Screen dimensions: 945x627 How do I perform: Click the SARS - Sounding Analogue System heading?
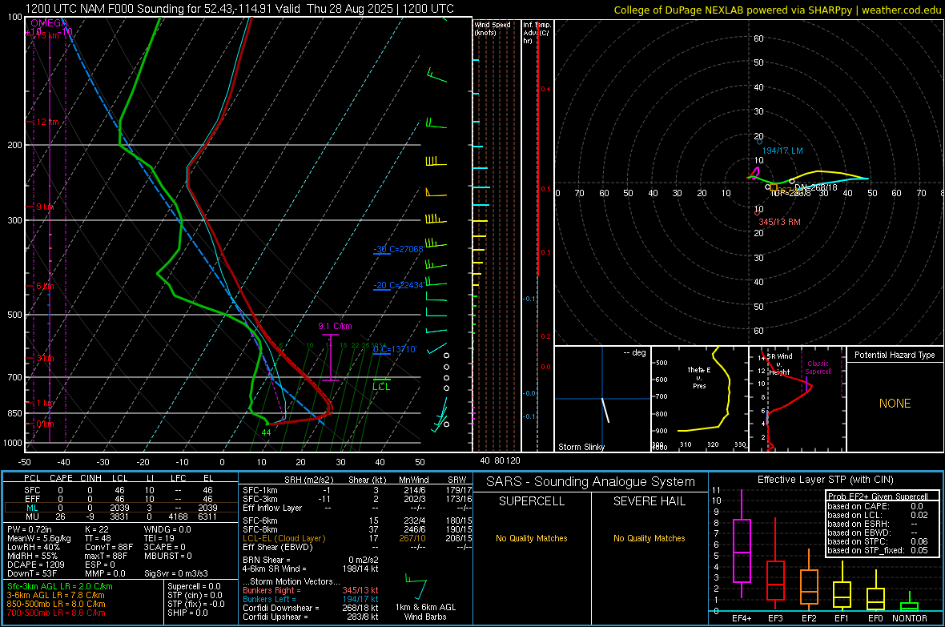[591, 482]
